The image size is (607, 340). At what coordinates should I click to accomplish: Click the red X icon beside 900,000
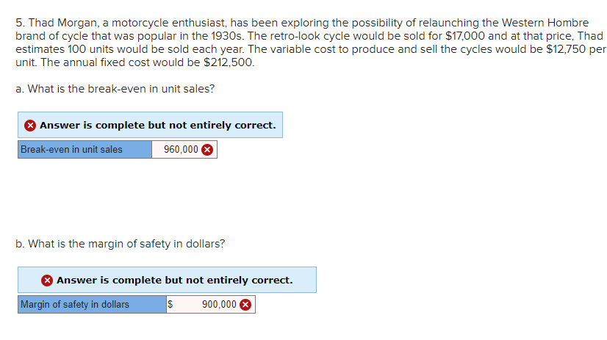pos(246,305)
